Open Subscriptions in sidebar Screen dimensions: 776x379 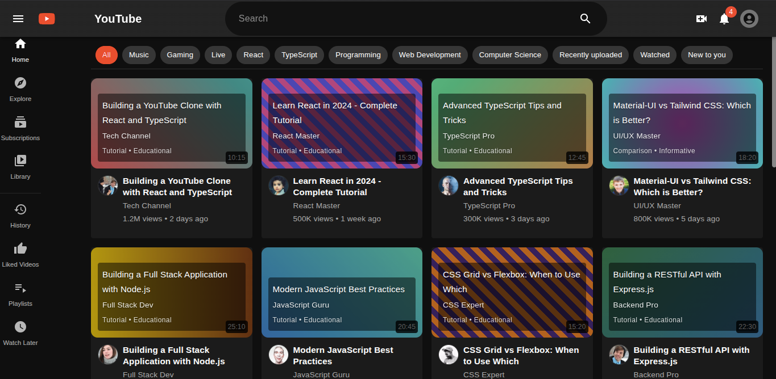pyautogui.click(x=20, y=128)
